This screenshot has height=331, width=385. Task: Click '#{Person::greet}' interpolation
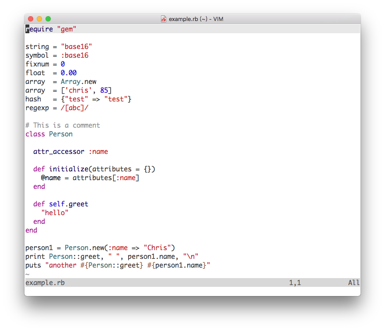112,265
